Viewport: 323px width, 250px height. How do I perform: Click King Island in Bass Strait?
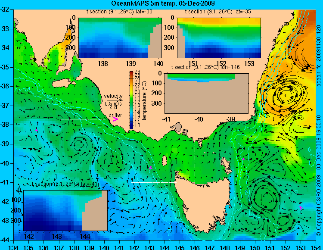click(x=165, y=161)
